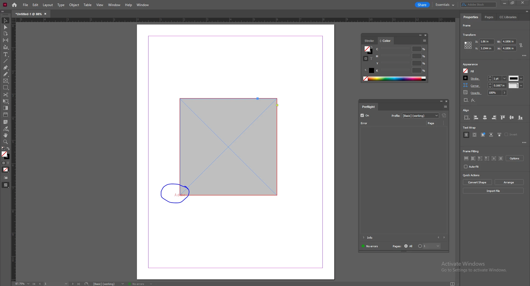Enable the Auto-Fit checkbox

tap(466, 167)
